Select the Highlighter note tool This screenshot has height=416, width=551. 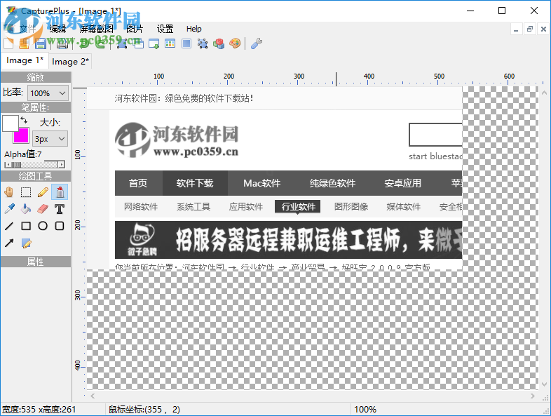click(26, 243)
